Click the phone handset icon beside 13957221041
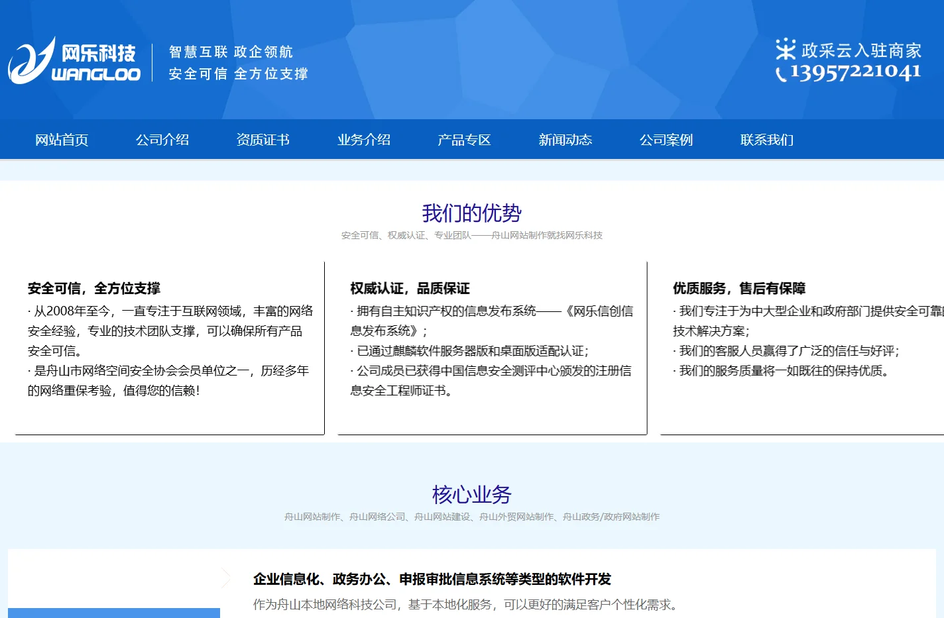 (782, 74)
